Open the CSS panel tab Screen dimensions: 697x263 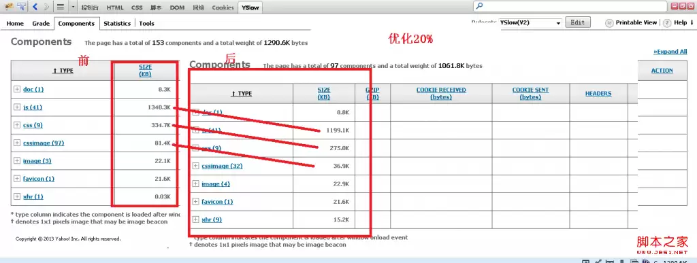click(137, 7)
